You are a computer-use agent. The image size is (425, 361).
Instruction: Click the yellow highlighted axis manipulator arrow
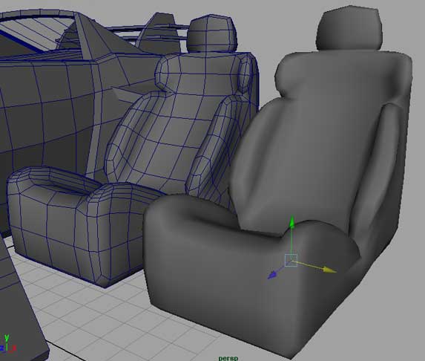tap(329, 270)
